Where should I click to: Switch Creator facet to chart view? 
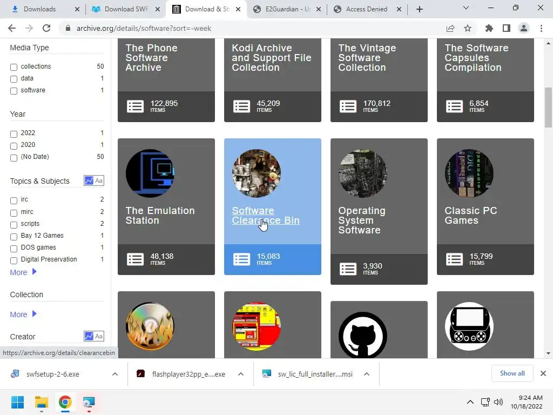point(89,336)
